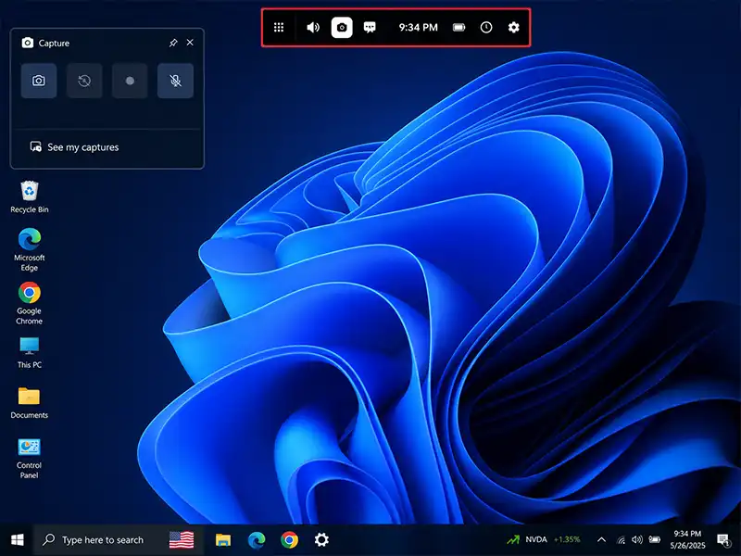Select the Documents folder on desktop

tap(30, 403)
